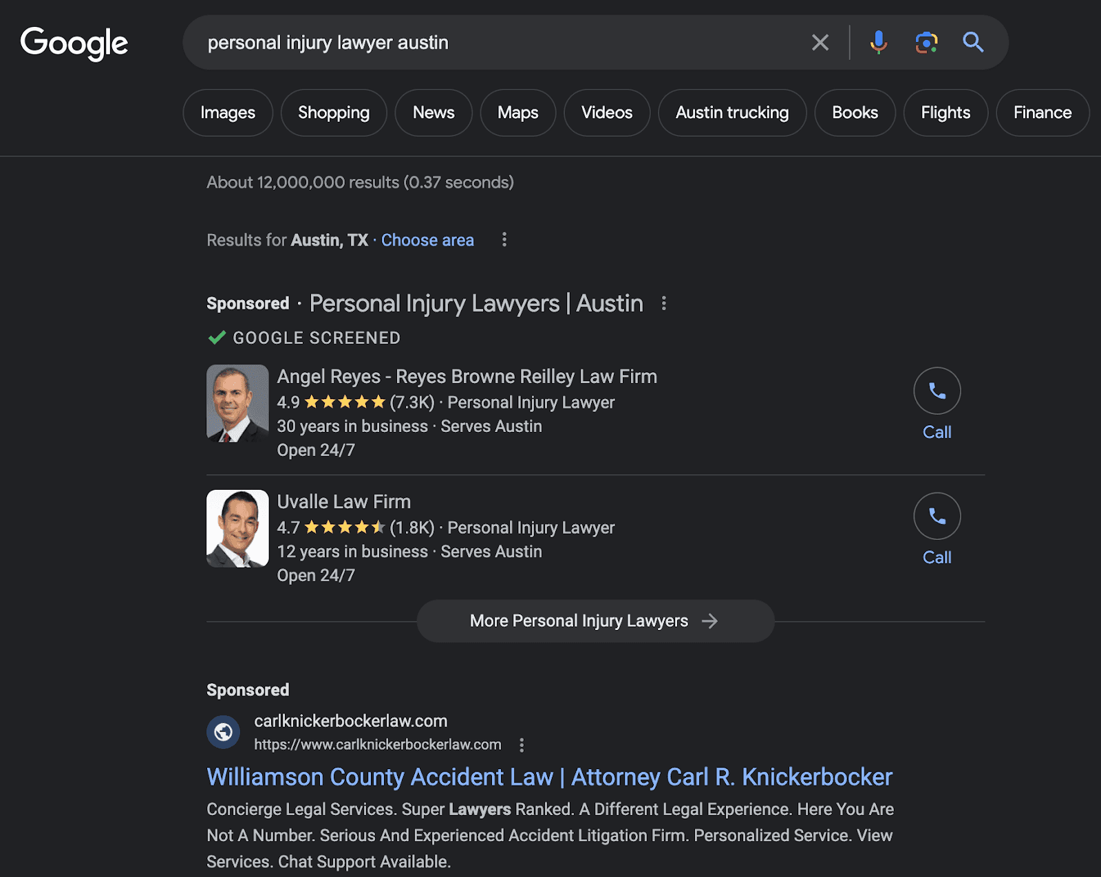Switch to the Images tab
The height and width of the screenshot is (877, 1101).
227,112
